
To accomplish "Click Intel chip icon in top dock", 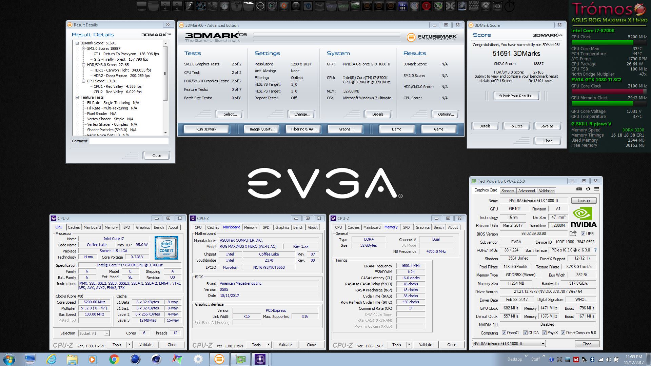I will [462, 6].
